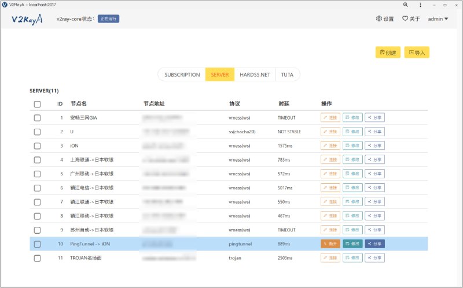This screenshot has width=463, height=288.
Task: Edit the 苏州自动->日本软银 node
Action: (x=352, y=230)
